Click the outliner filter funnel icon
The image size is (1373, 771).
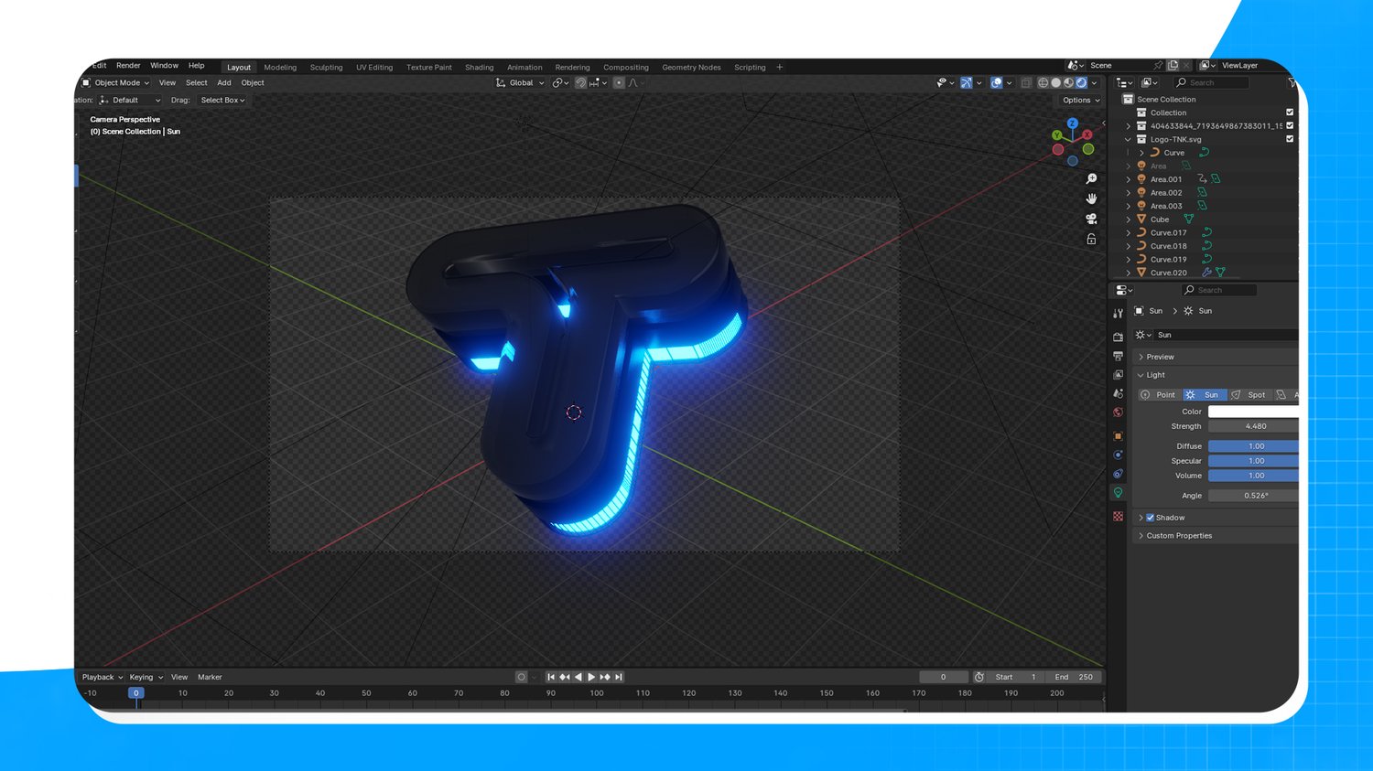coord(1292,82)
